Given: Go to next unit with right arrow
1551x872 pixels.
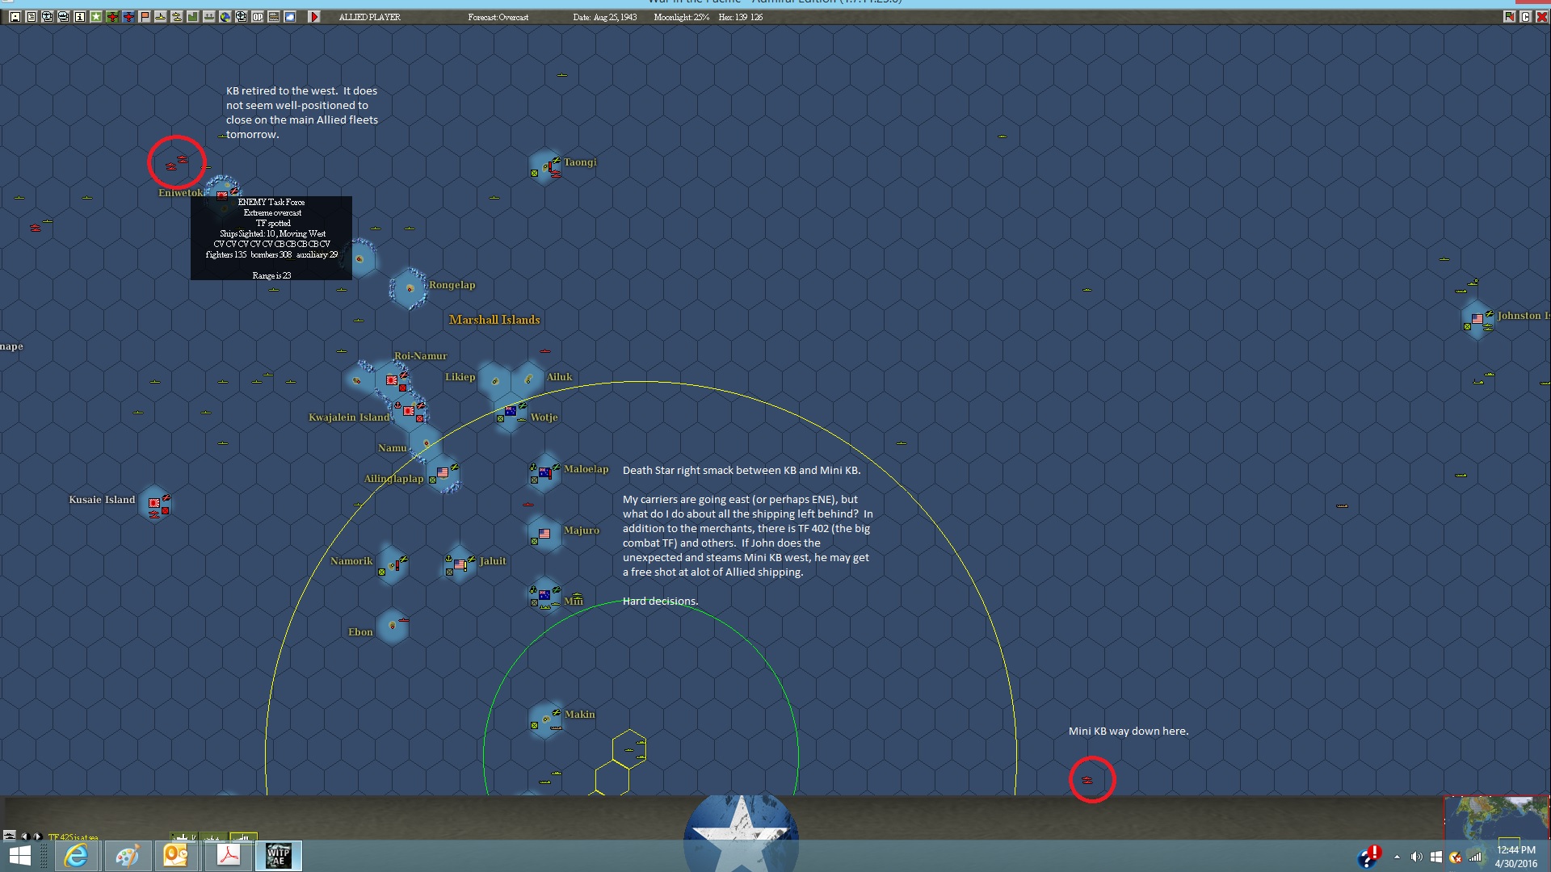Looking at the screenshot, I should [x=37, y=836].
